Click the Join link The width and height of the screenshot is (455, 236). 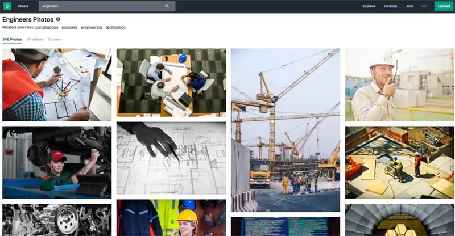coord(409,6)
